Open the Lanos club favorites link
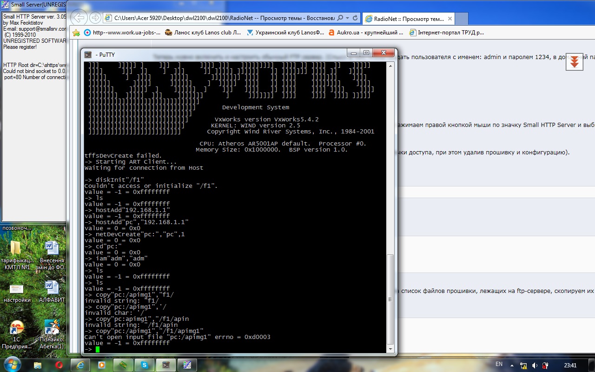 203,33
